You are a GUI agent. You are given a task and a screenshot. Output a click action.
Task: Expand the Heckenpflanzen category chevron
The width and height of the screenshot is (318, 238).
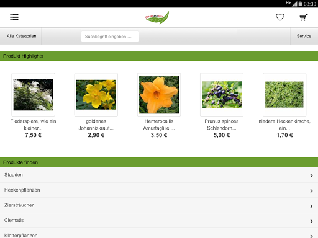pos(311,191)
